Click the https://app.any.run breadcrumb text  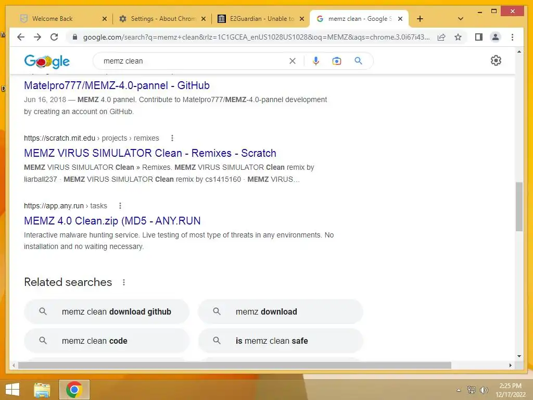click(54, 206)
